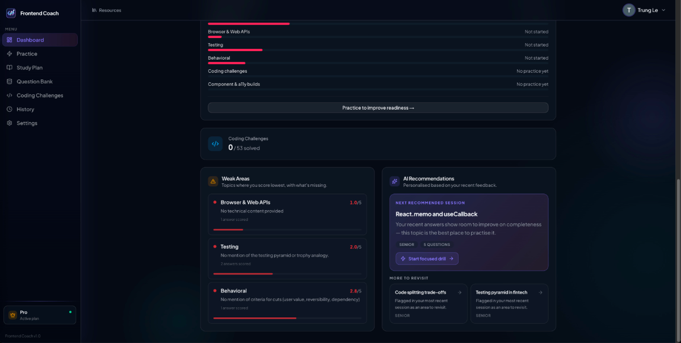681x343 pixels.
Task: Open the user menu dropdown chevron
Action: 663,10
